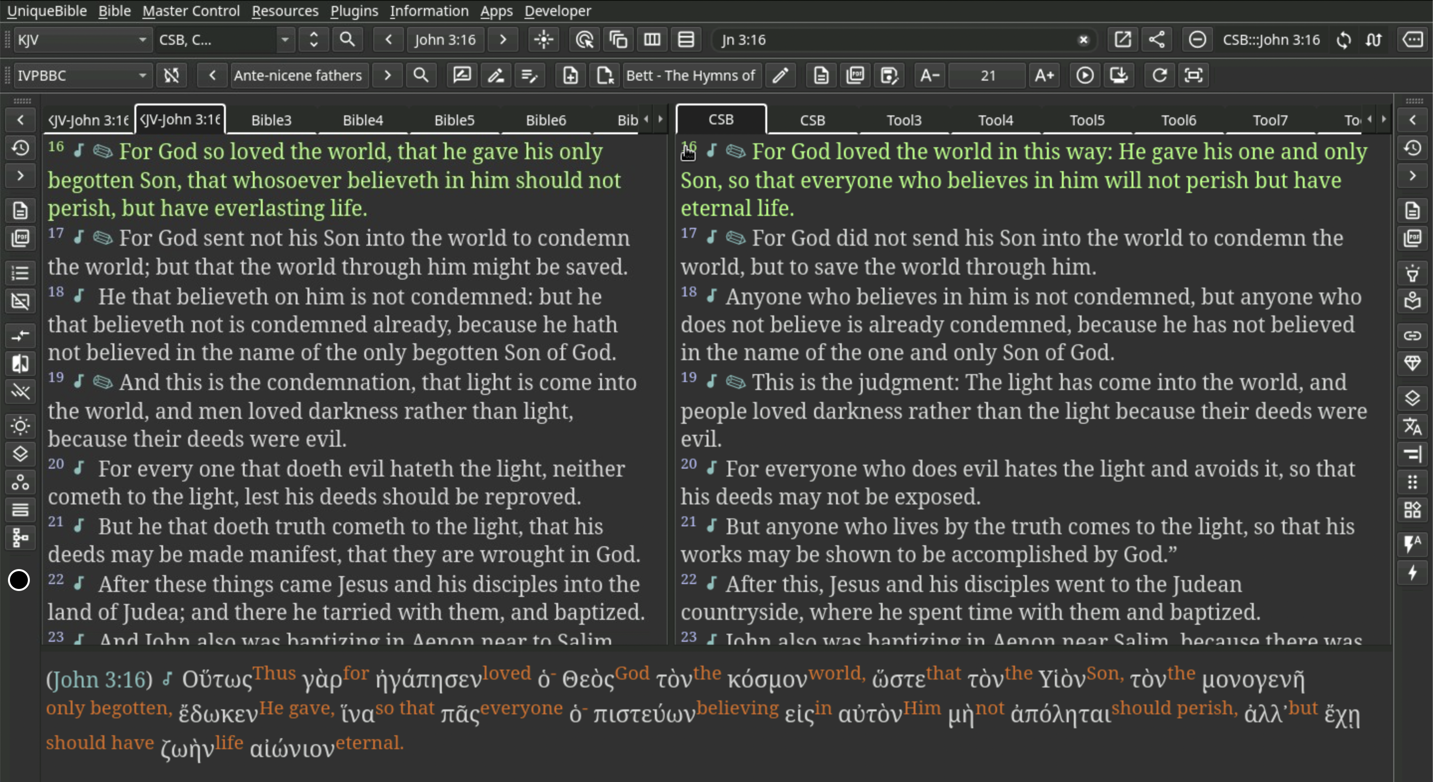This screenshot has width=1433, height=782.
Task: Open in external window icon
Action: click(x=1123, y=39)
